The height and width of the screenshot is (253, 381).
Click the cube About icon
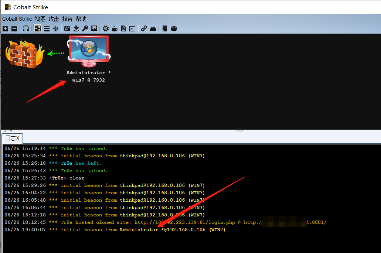[174, 29]
